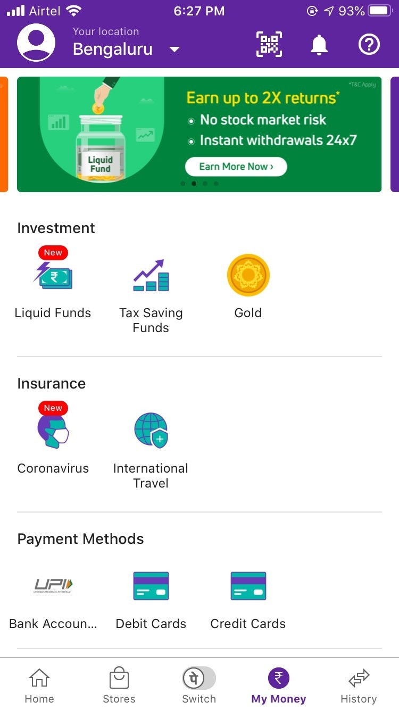Go to the Home tab
The height and width of the screenshot is (710, 399).
39,686
